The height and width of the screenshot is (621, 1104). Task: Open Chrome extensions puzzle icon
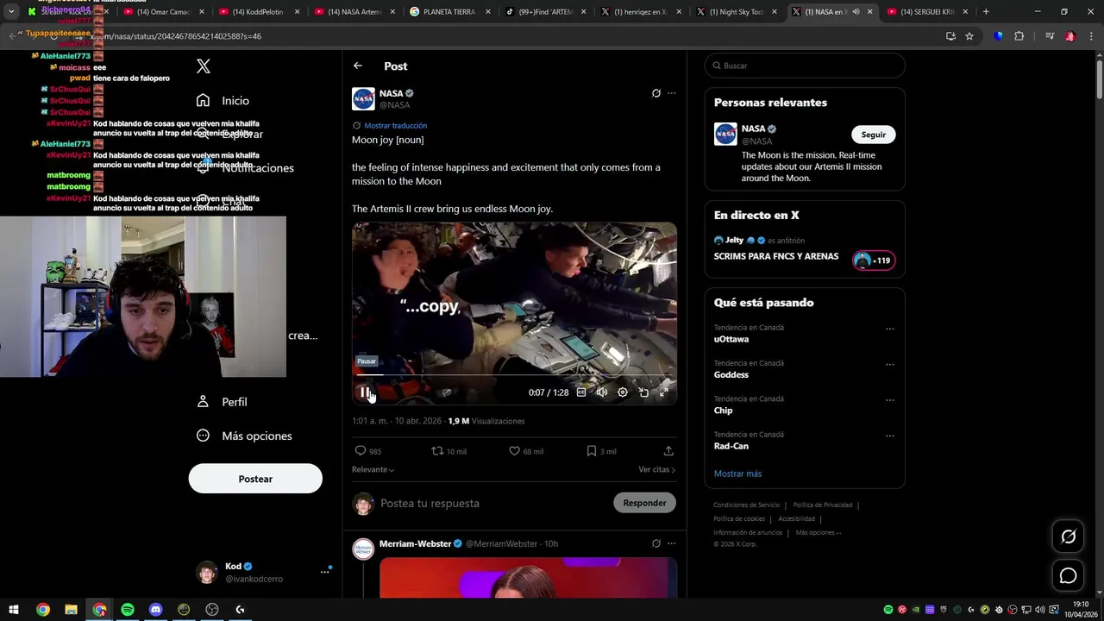point(1019,36)
